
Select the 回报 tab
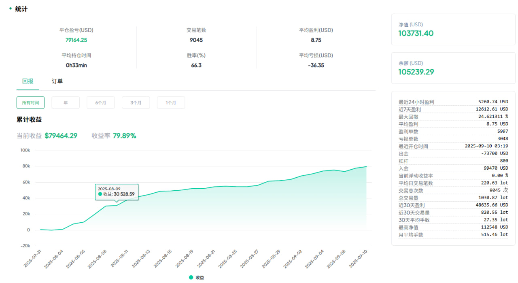[x=28, y=81]
